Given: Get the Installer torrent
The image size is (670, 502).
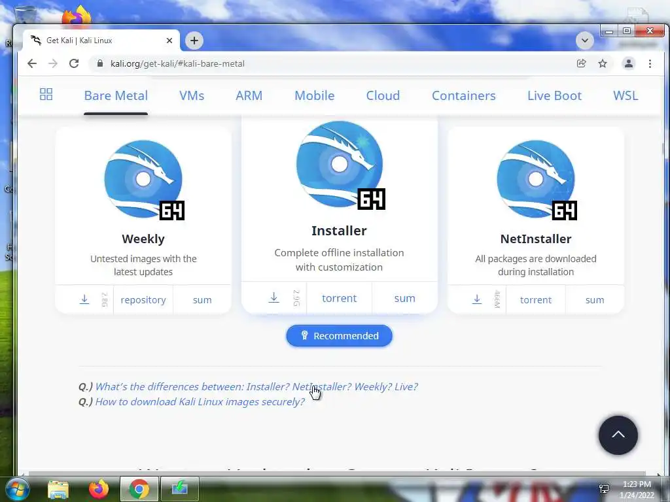Looking at the screenshot, I should 340,298.
